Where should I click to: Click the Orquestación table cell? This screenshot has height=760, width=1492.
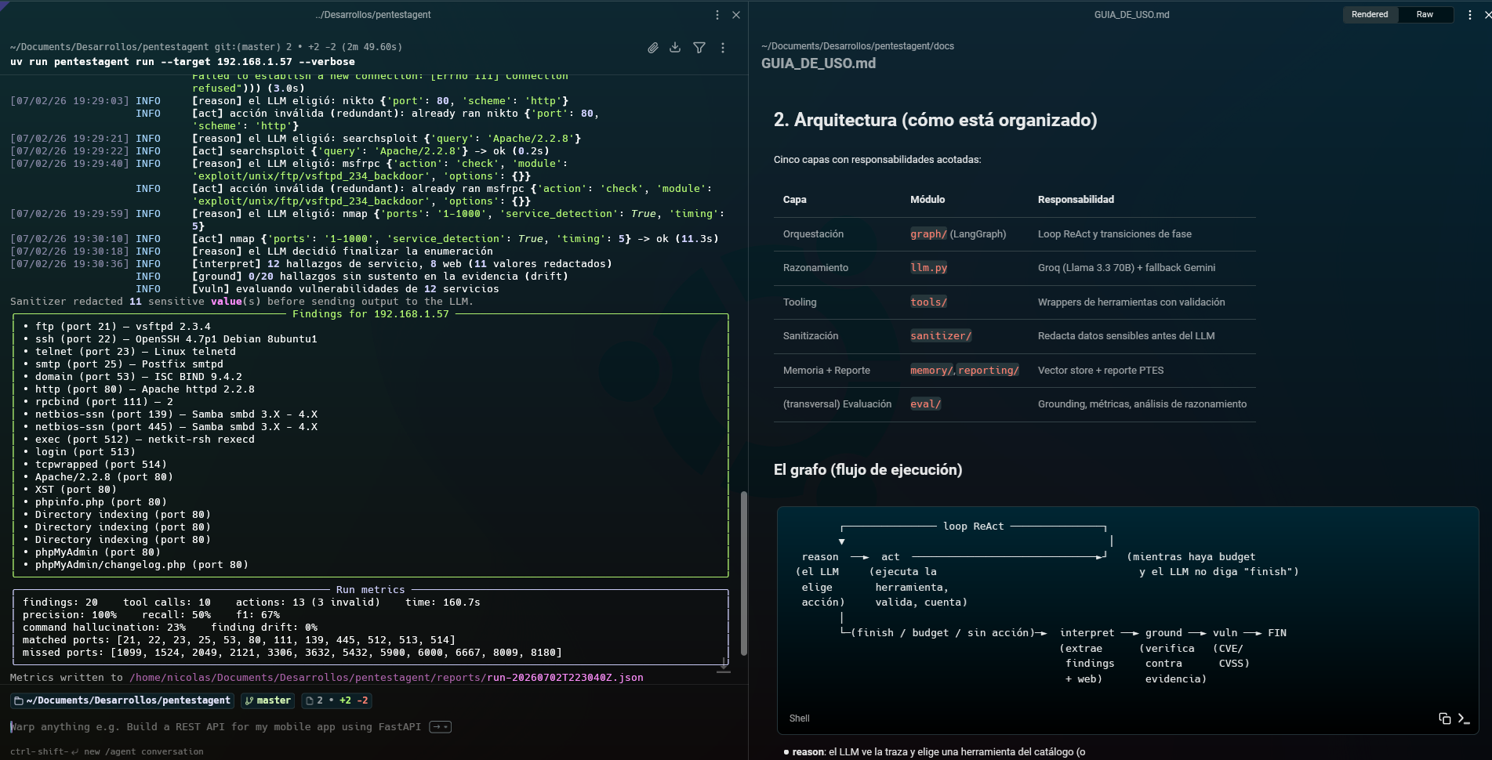pyautogui.click(x=813, y=234)
